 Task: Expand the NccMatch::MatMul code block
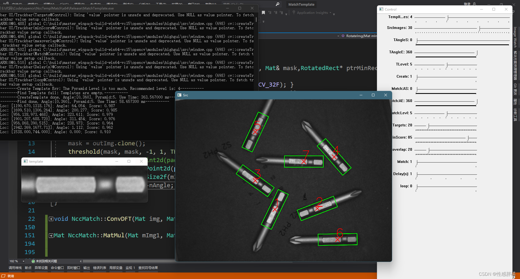pos(51,236)
